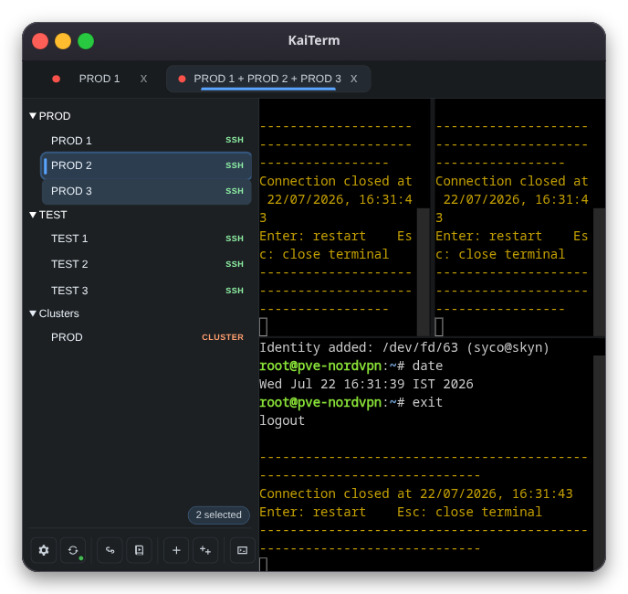Click the top-left terminal pane scrollbar
This screenshot has height=594, width=628.
[423, 272]
